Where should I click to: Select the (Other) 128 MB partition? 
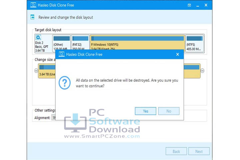(x=61, y=43)
